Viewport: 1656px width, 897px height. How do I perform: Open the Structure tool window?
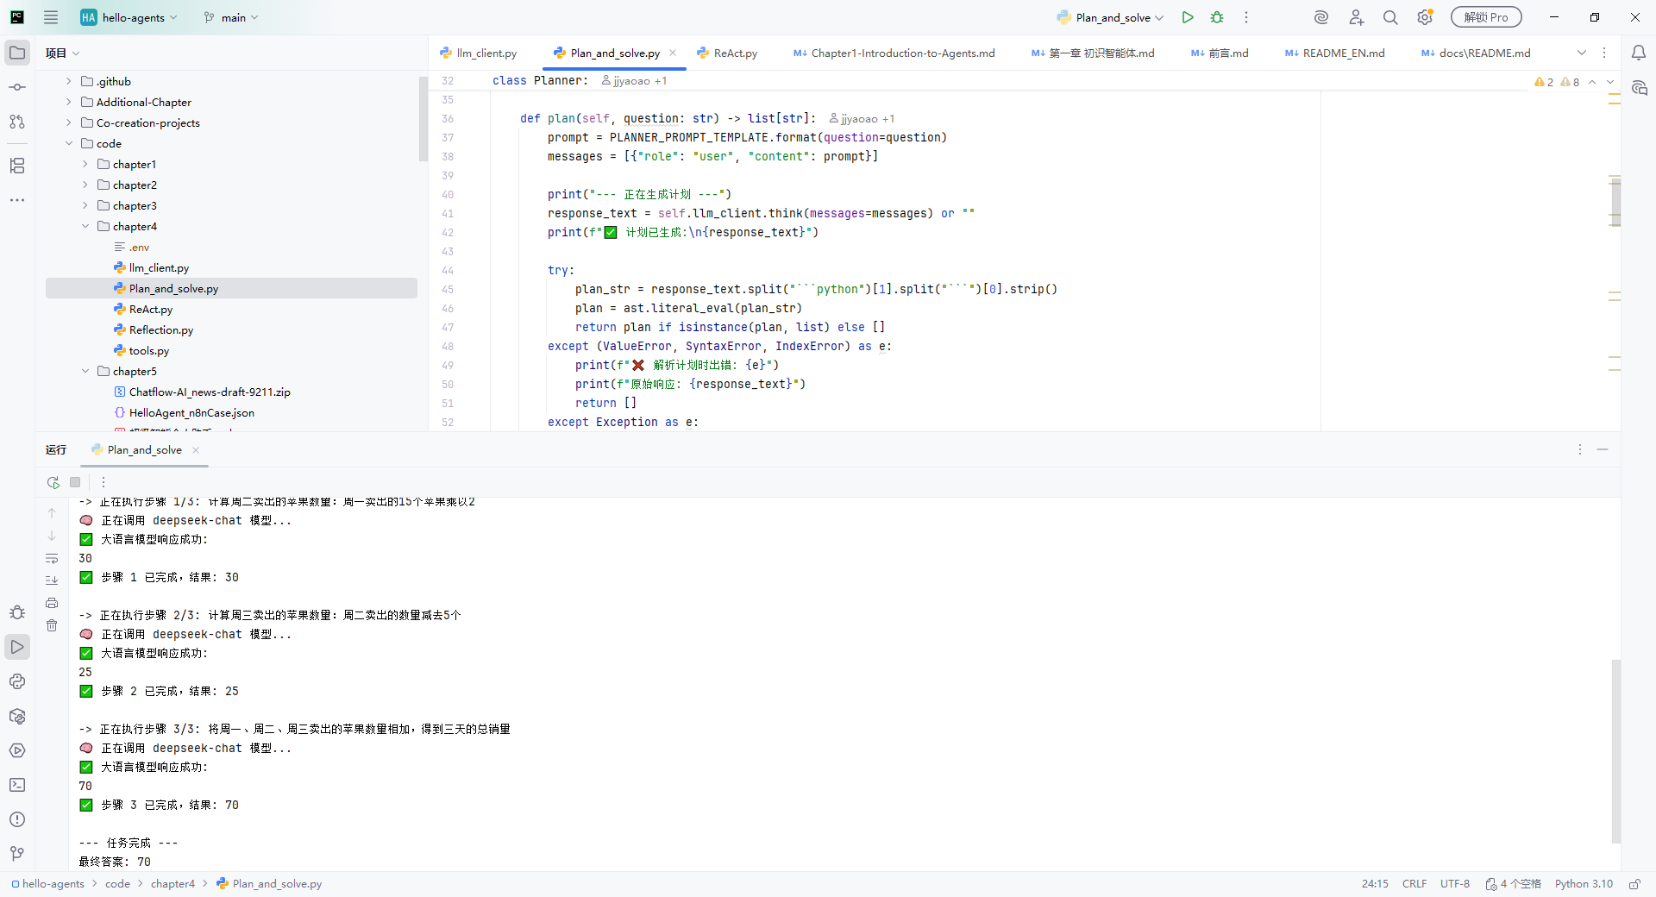[17, 166]
